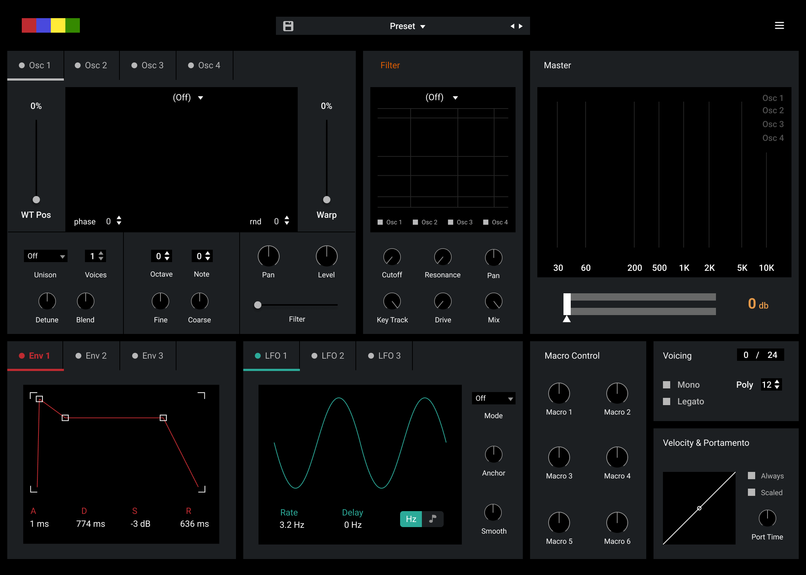Enable the Mono checkbox

click(667, 385)
